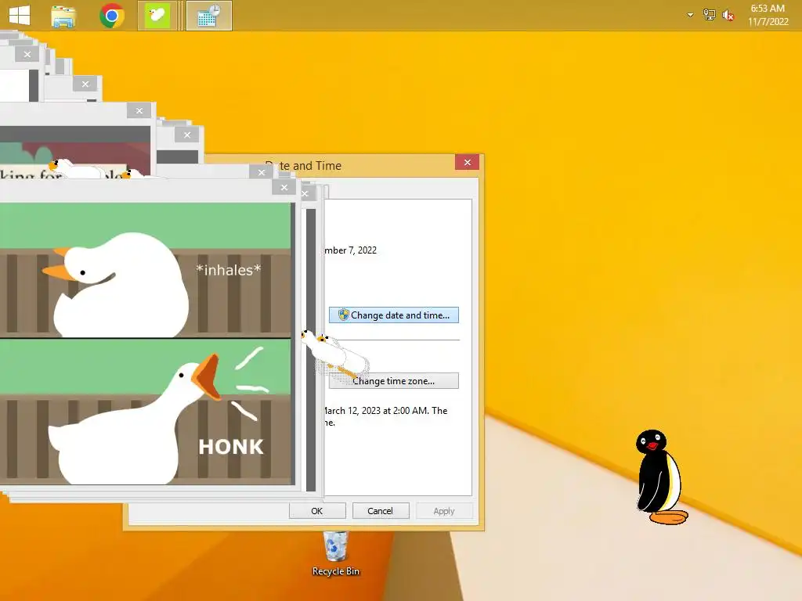Open File Explorer from the taskbar
This screenshot has width=802, height=601.
coord(63,16)
